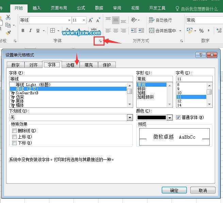Open the Underline (下划线) combo box
Viewport: 223px width, 203px height.
click(71, 117)
